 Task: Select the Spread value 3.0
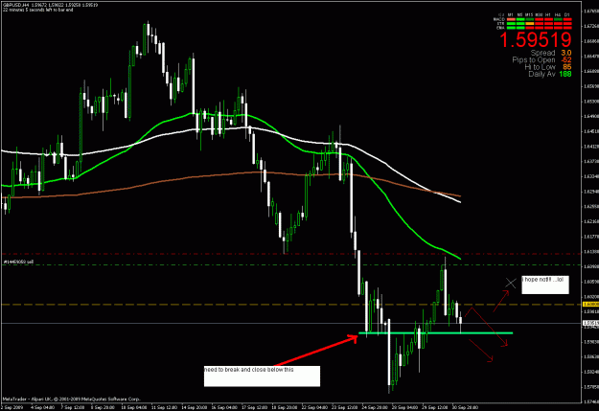(x=566, y=53)
